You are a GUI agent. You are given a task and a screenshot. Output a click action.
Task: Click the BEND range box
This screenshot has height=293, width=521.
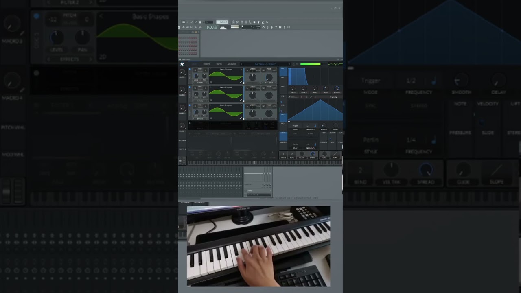pos(292,155)
